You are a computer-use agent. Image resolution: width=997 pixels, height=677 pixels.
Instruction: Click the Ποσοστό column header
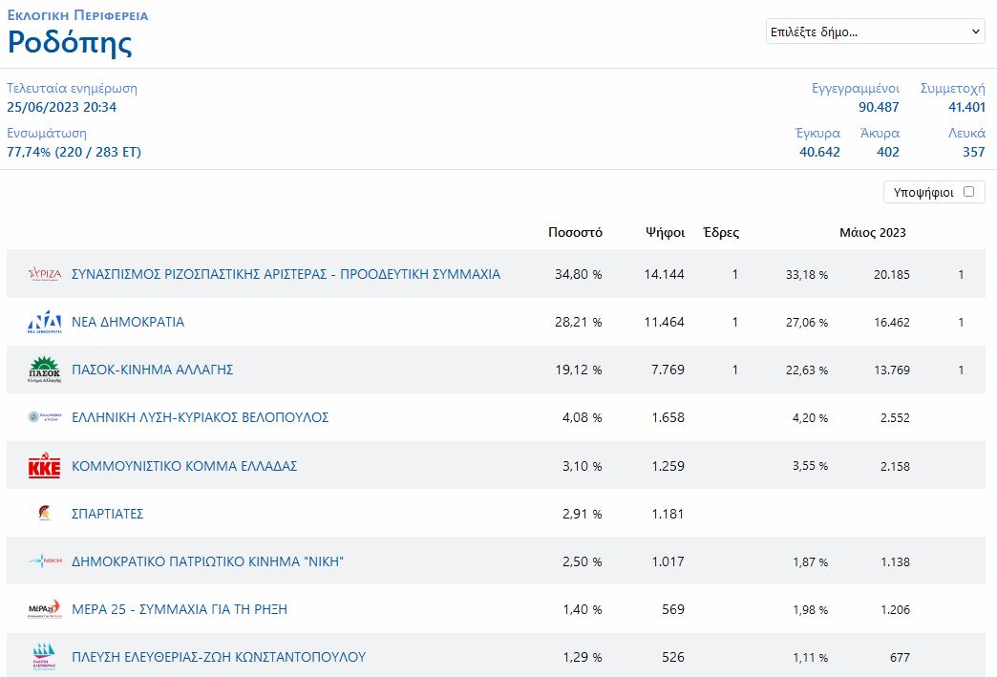(x=575, y=232)
